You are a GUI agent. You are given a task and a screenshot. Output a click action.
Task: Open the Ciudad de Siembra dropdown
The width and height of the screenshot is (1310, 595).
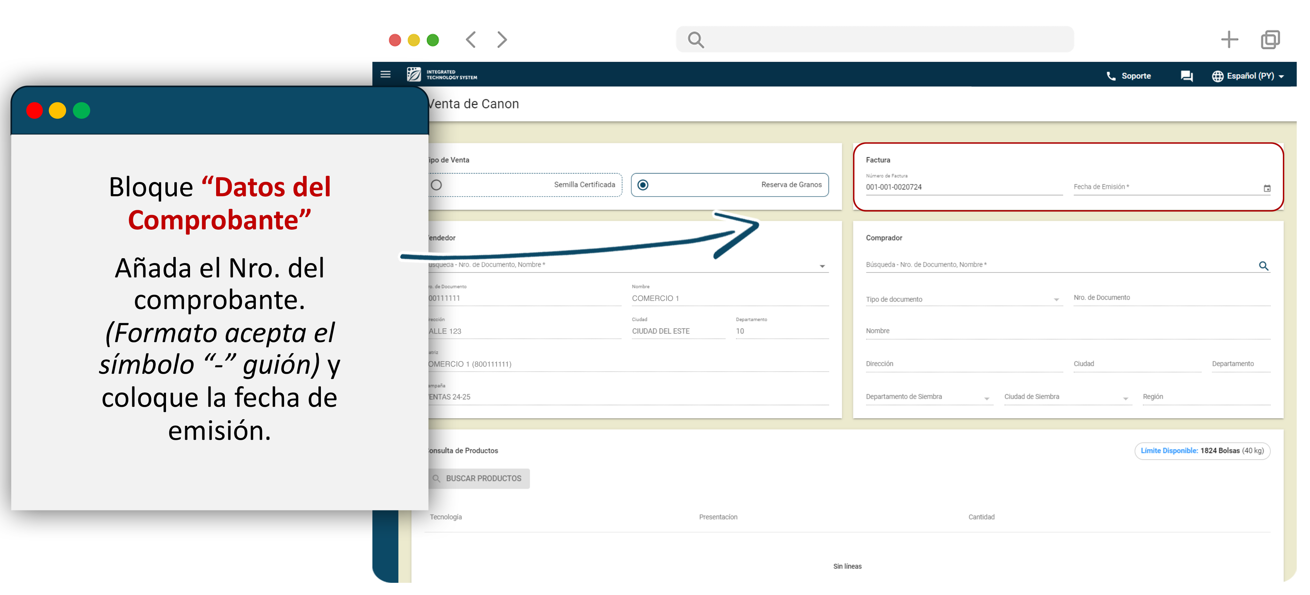point(1126,399)
